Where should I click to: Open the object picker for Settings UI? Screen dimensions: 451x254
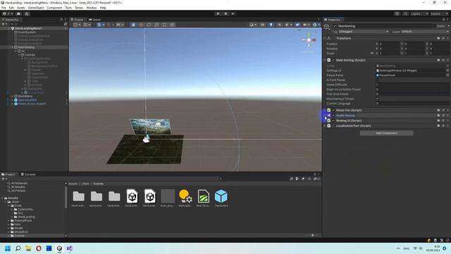447,71
